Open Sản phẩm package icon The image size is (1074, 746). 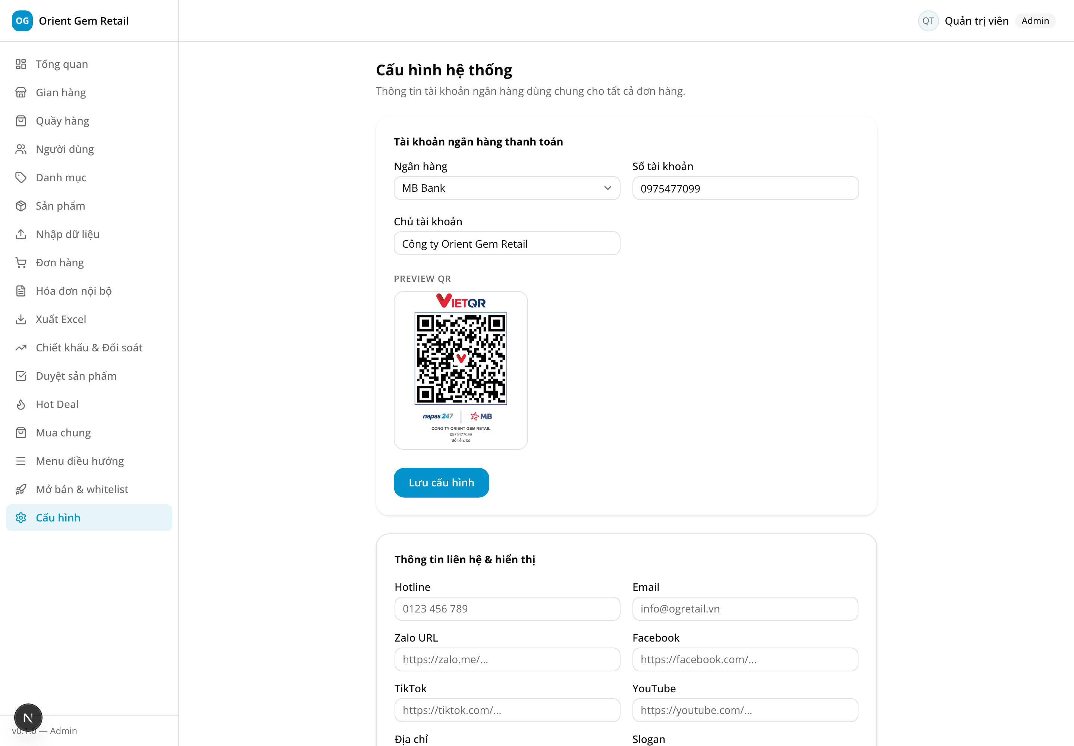[x=21, y=206]
